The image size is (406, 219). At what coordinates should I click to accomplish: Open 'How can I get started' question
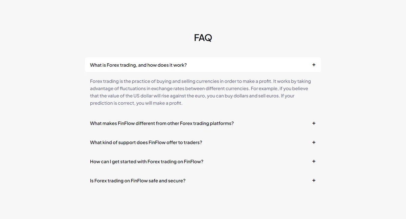(x=146, y=161)
